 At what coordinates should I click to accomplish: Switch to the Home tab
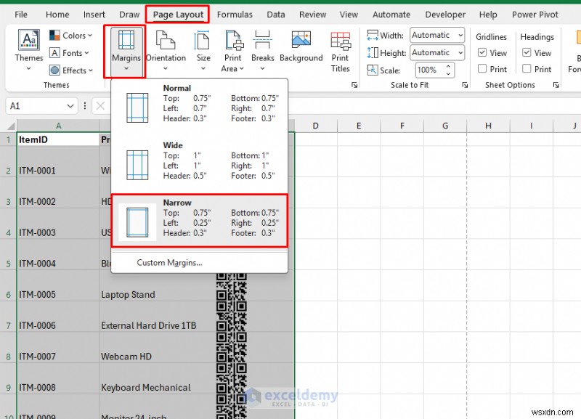click(57, 15)
